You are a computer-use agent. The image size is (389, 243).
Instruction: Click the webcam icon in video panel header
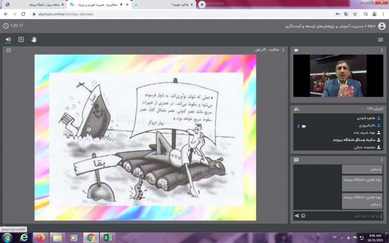tap(297, 50)
